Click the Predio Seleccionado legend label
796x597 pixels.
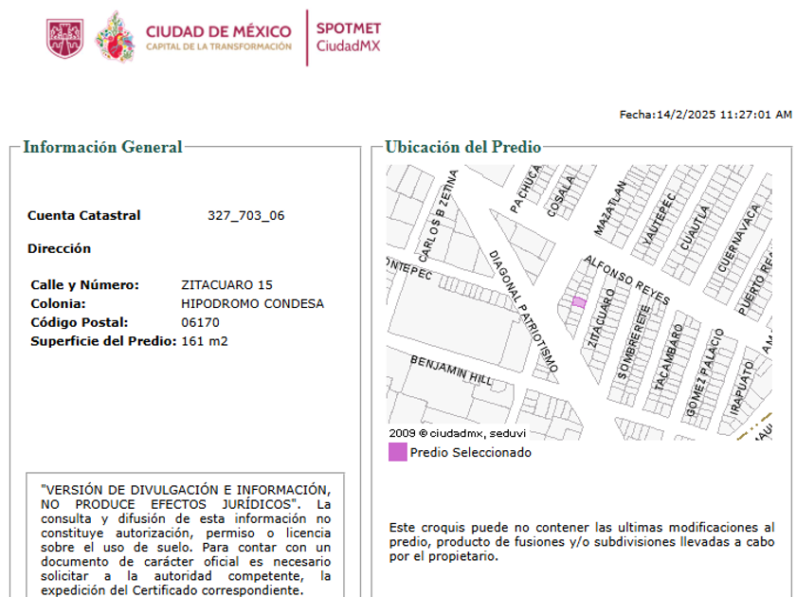pyautogui.click(x=471, y=452)
